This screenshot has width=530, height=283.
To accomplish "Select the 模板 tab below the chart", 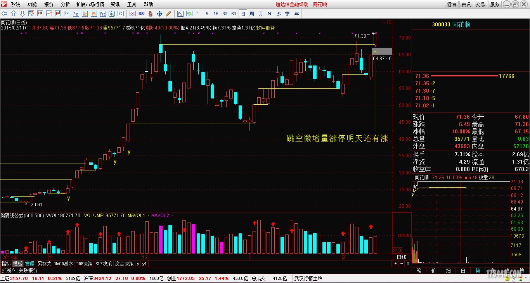I will click(18, 264).
